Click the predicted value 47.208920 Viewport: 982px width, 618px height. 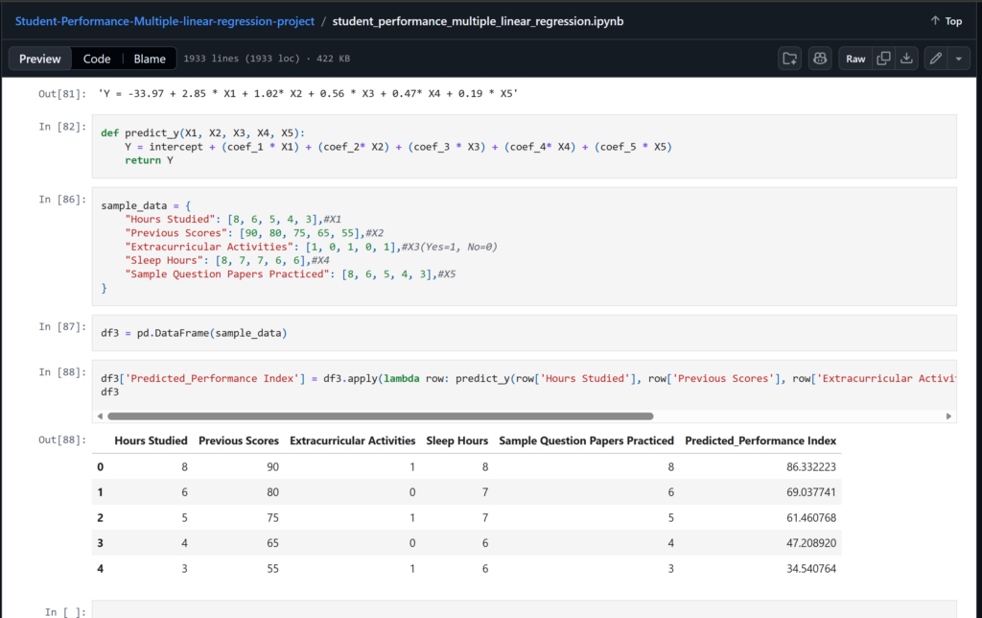(811, 543)
